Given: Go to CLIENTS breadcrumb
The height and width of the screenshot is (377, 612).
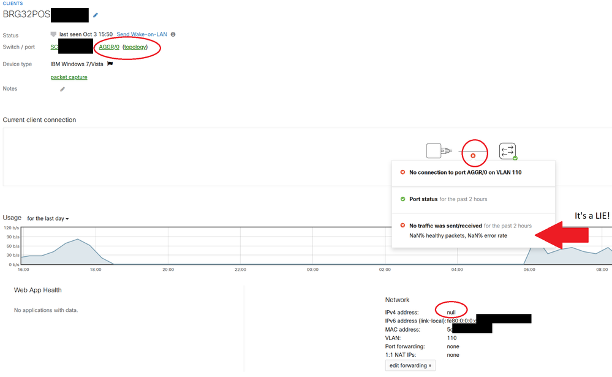Looking at the screenshot, I should click(13, 4).
